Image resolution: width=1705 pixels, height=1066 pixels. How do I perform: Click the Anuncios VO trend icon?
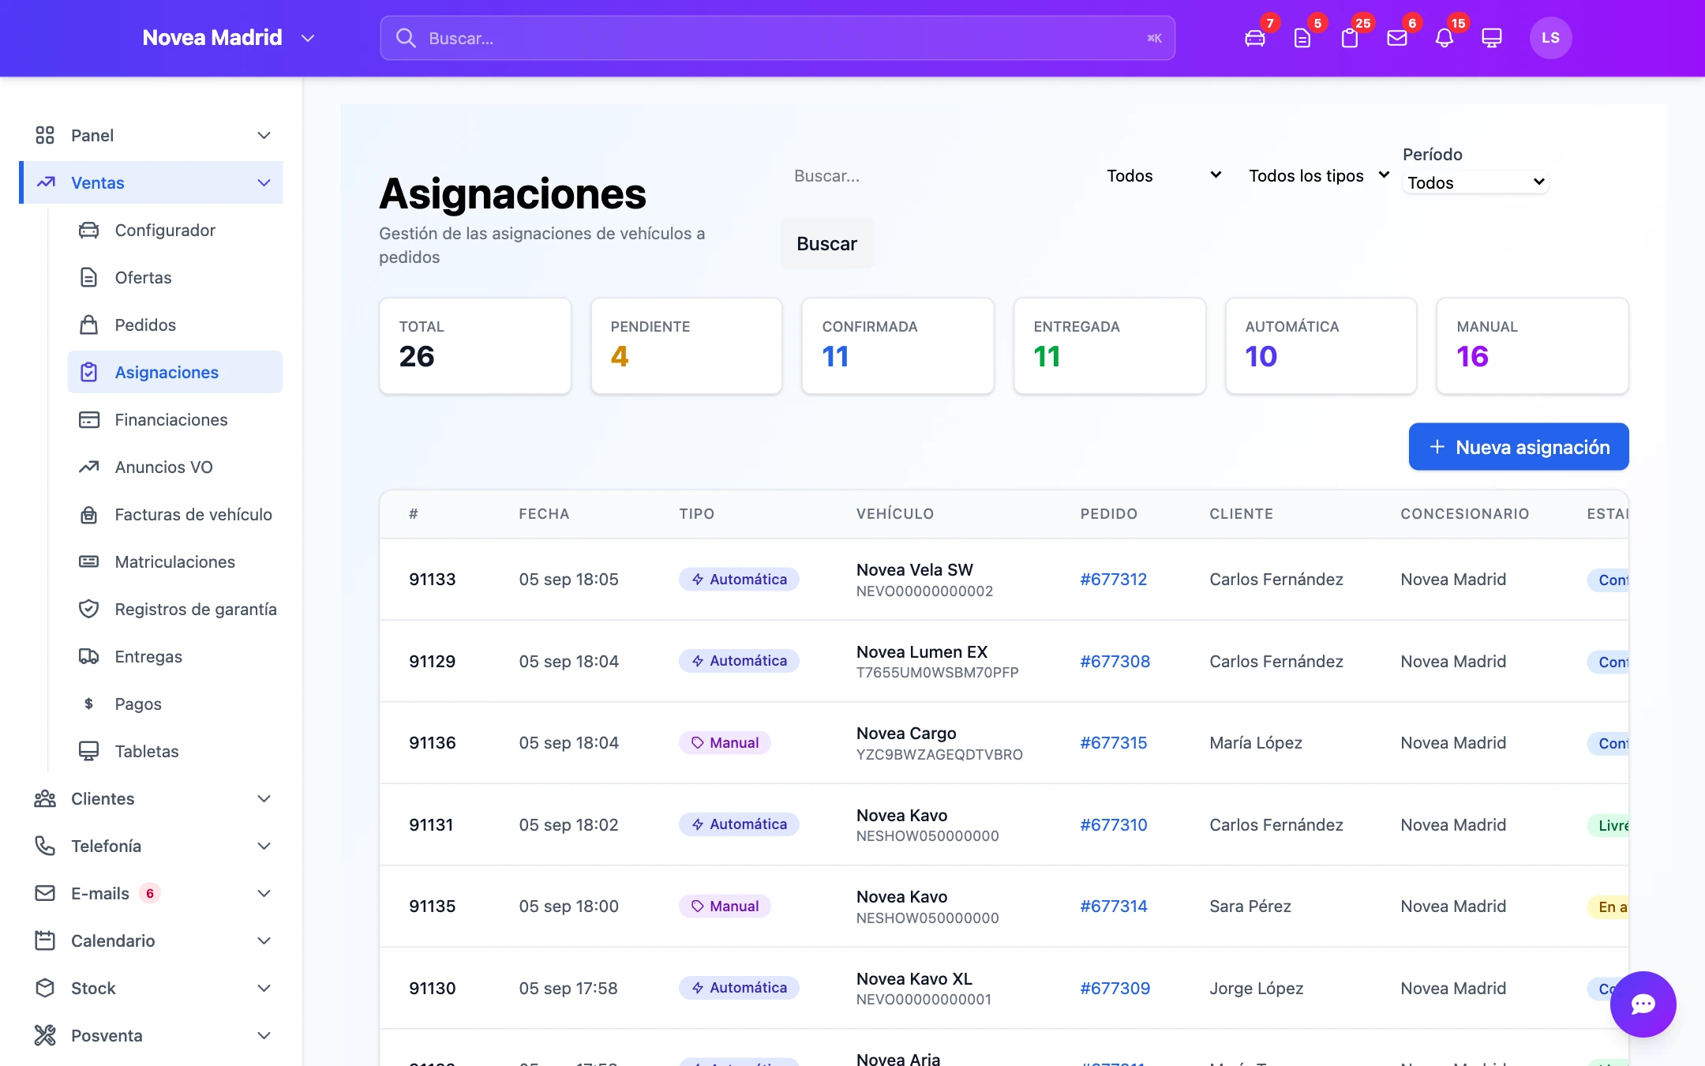click(89, 467)
